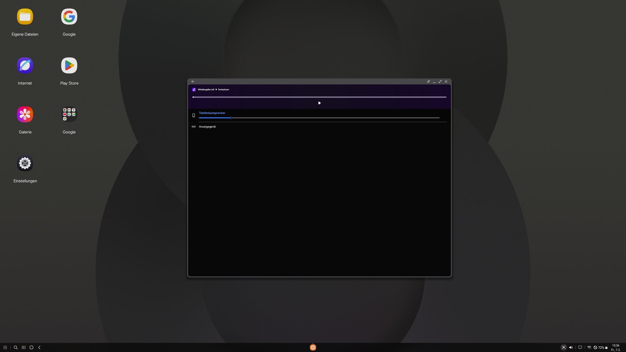Expand the Google apps folder
Image resolution: width=626 pixels, height=352 pixels.
(69, 115)
